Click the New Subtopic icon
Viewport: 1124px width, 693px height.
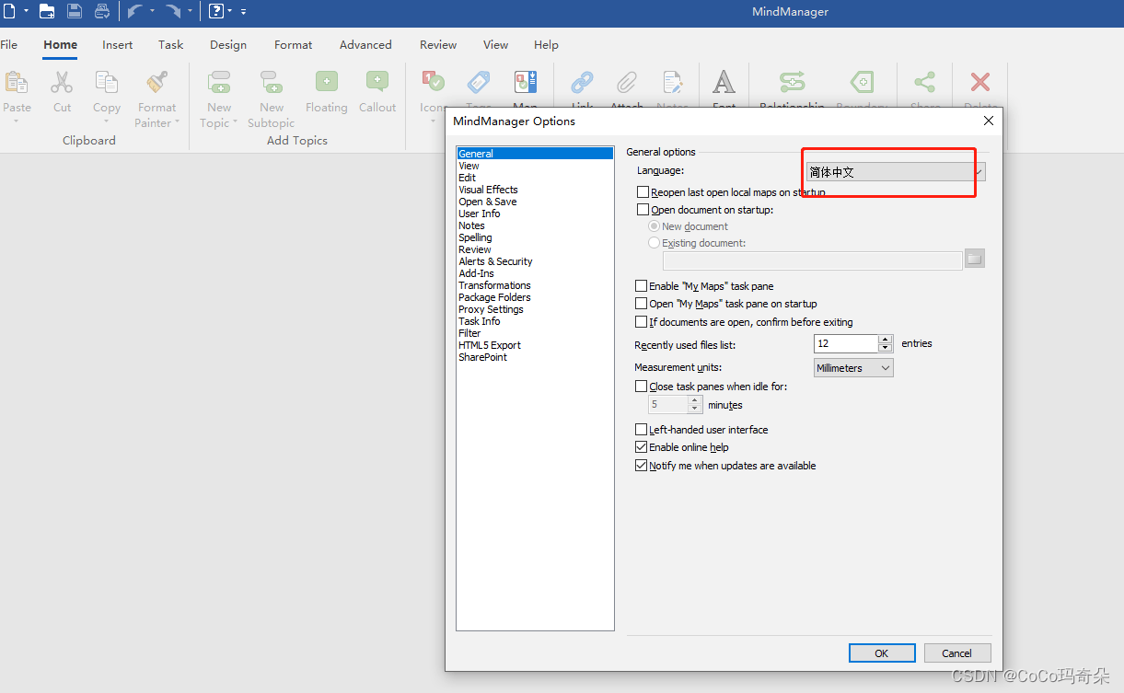click(x=272, y=84)
